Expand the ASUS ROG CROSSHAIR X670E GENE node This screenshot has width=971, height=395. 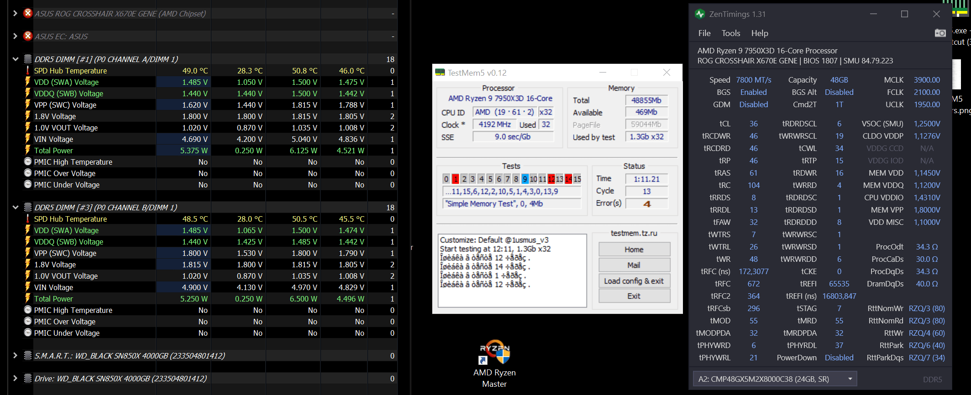(x=15, y=13)
